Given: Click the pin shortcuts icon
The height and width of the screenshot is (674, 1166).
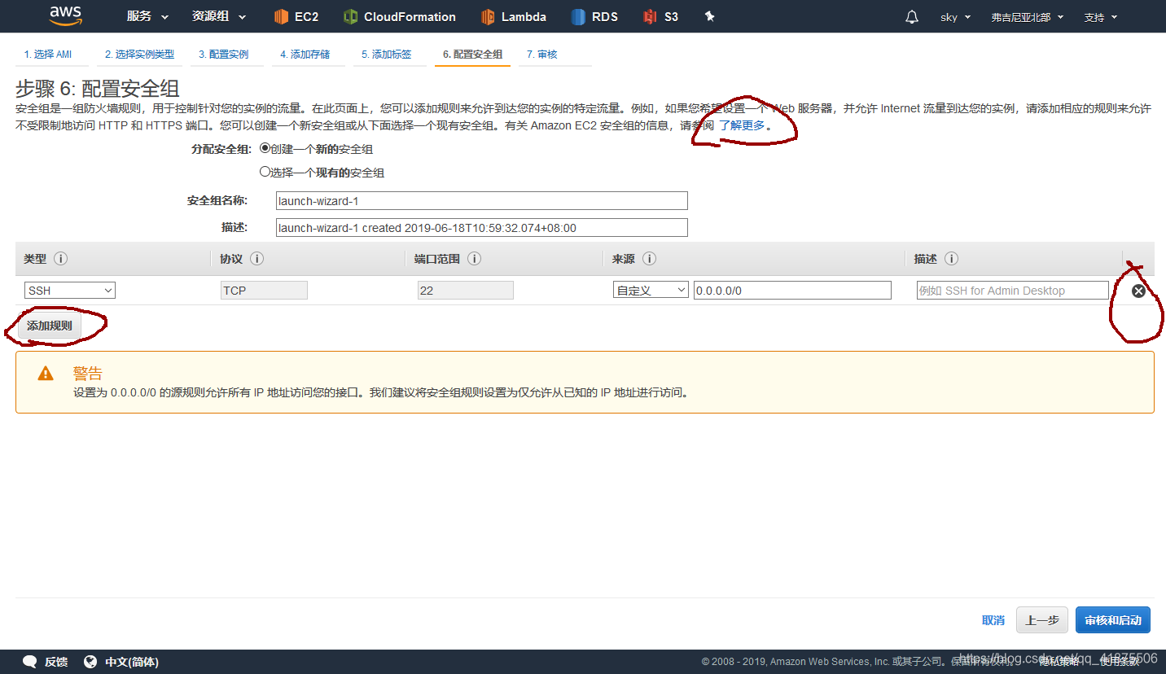Looking at the screenshot, I should [x=709, y=16].
